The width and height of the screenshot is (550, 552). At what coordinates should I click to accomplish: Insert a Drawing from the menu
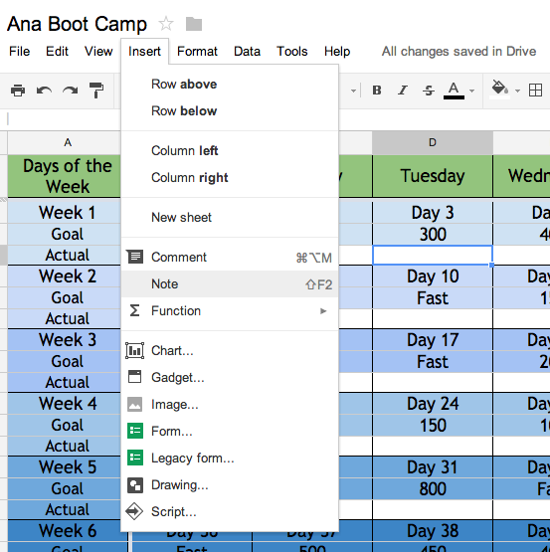tap(230, 485)
